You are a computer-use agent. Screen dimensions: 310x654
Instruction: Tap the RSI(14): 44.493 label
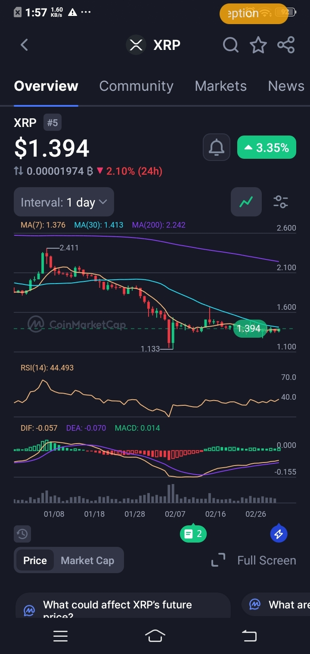click(47, 368)
